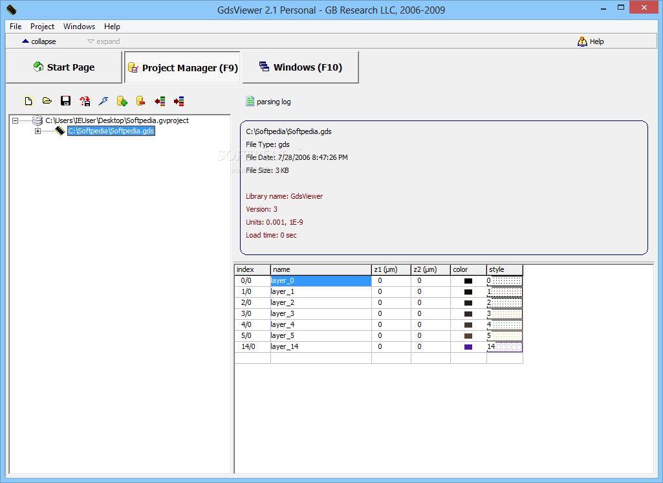The width and height of the screenshot is (663, 483).
Task: Click the collapse arrow button
Action: 39,41
